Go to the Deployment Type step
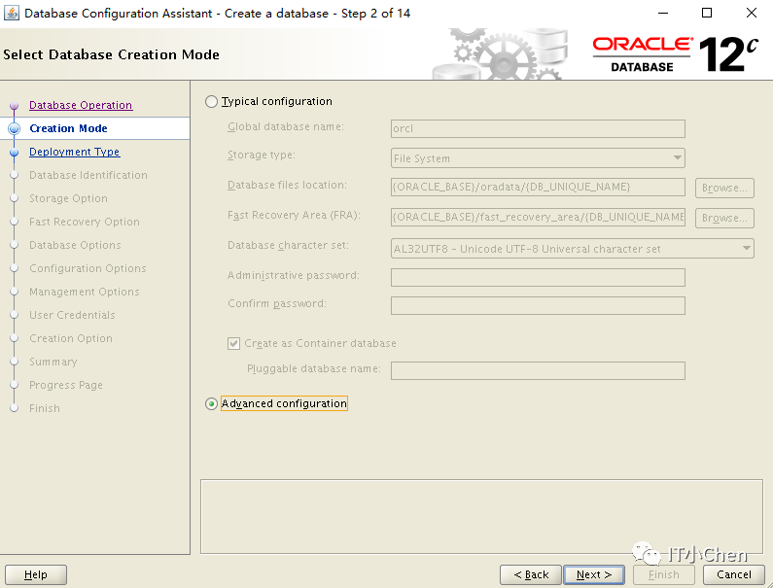Screen dimensions: 773x588 click(x=75, y=152)
